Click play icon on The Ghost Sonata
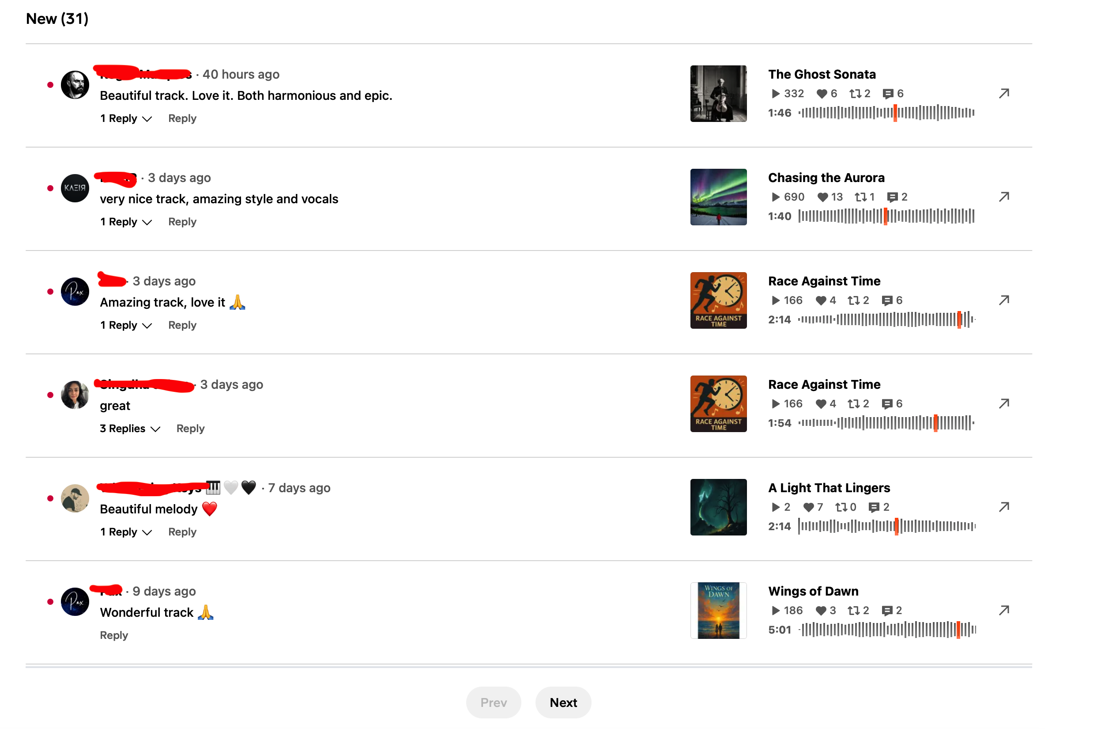The height and width of the screenshot is (729, 1101). pos(775,94)
